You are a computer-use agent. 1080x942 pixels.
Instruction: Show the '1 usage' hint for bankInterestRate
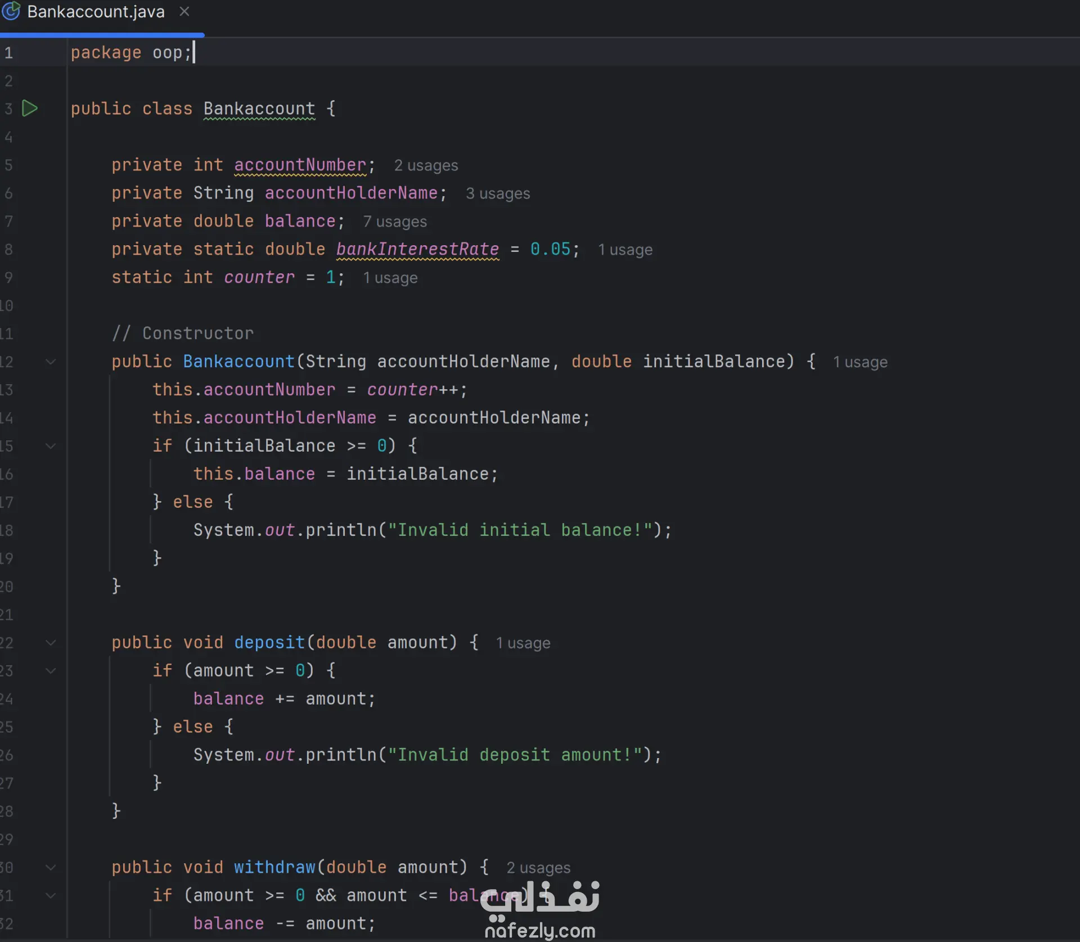tap(624, 250)
